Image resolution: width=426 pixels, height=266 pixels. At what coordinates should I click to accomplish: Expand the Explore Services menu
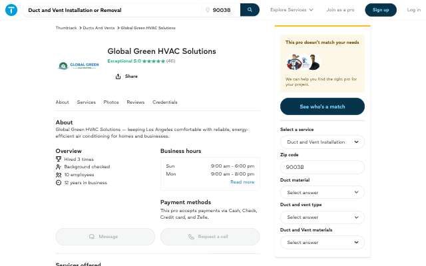tap(292, 10)
